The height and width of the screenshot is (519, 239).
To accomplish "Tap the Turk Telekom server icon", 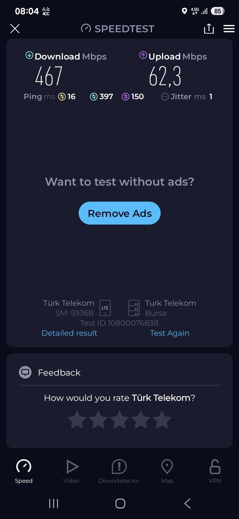I will (x=134, y=308).
